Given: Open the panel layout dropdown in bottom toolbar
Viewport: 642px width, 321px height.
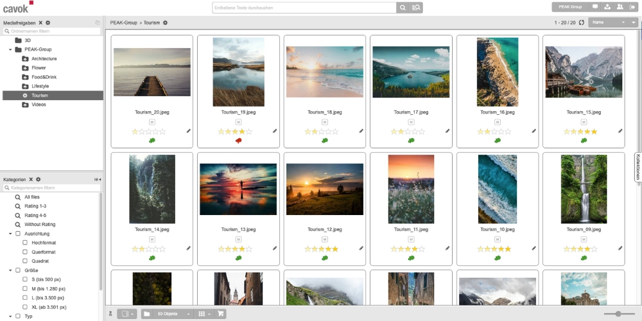Looking at the screenshot, I should 127,314.
